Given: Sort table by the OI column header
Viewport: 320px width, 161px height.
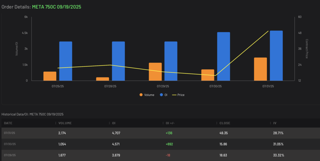Looking at the screenshot, I should click(114, 123).
